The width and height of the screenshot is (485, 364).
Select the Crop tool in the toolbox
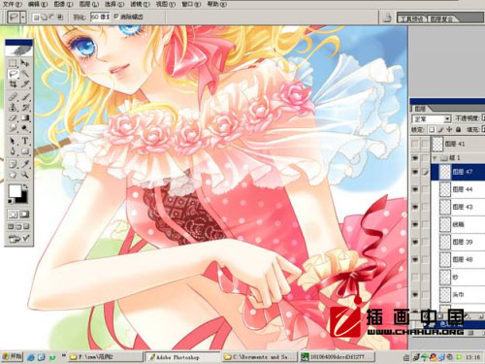[x=13, y=84]
